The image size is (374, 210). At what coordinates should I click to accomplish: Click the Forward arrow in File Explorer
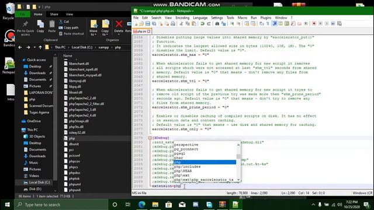(28, 47)
